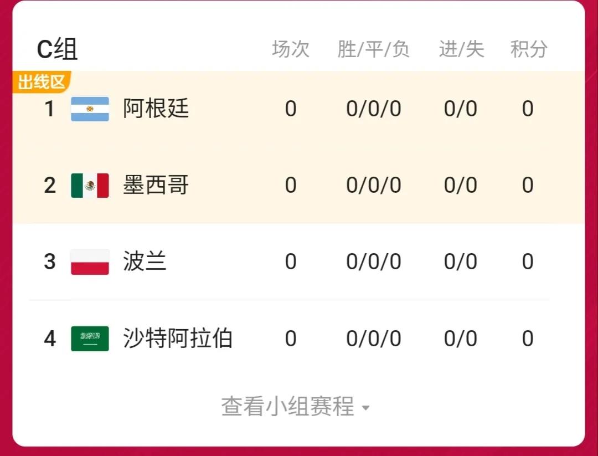
Task: Select the Poland flag icon
Action: [90, 262]
